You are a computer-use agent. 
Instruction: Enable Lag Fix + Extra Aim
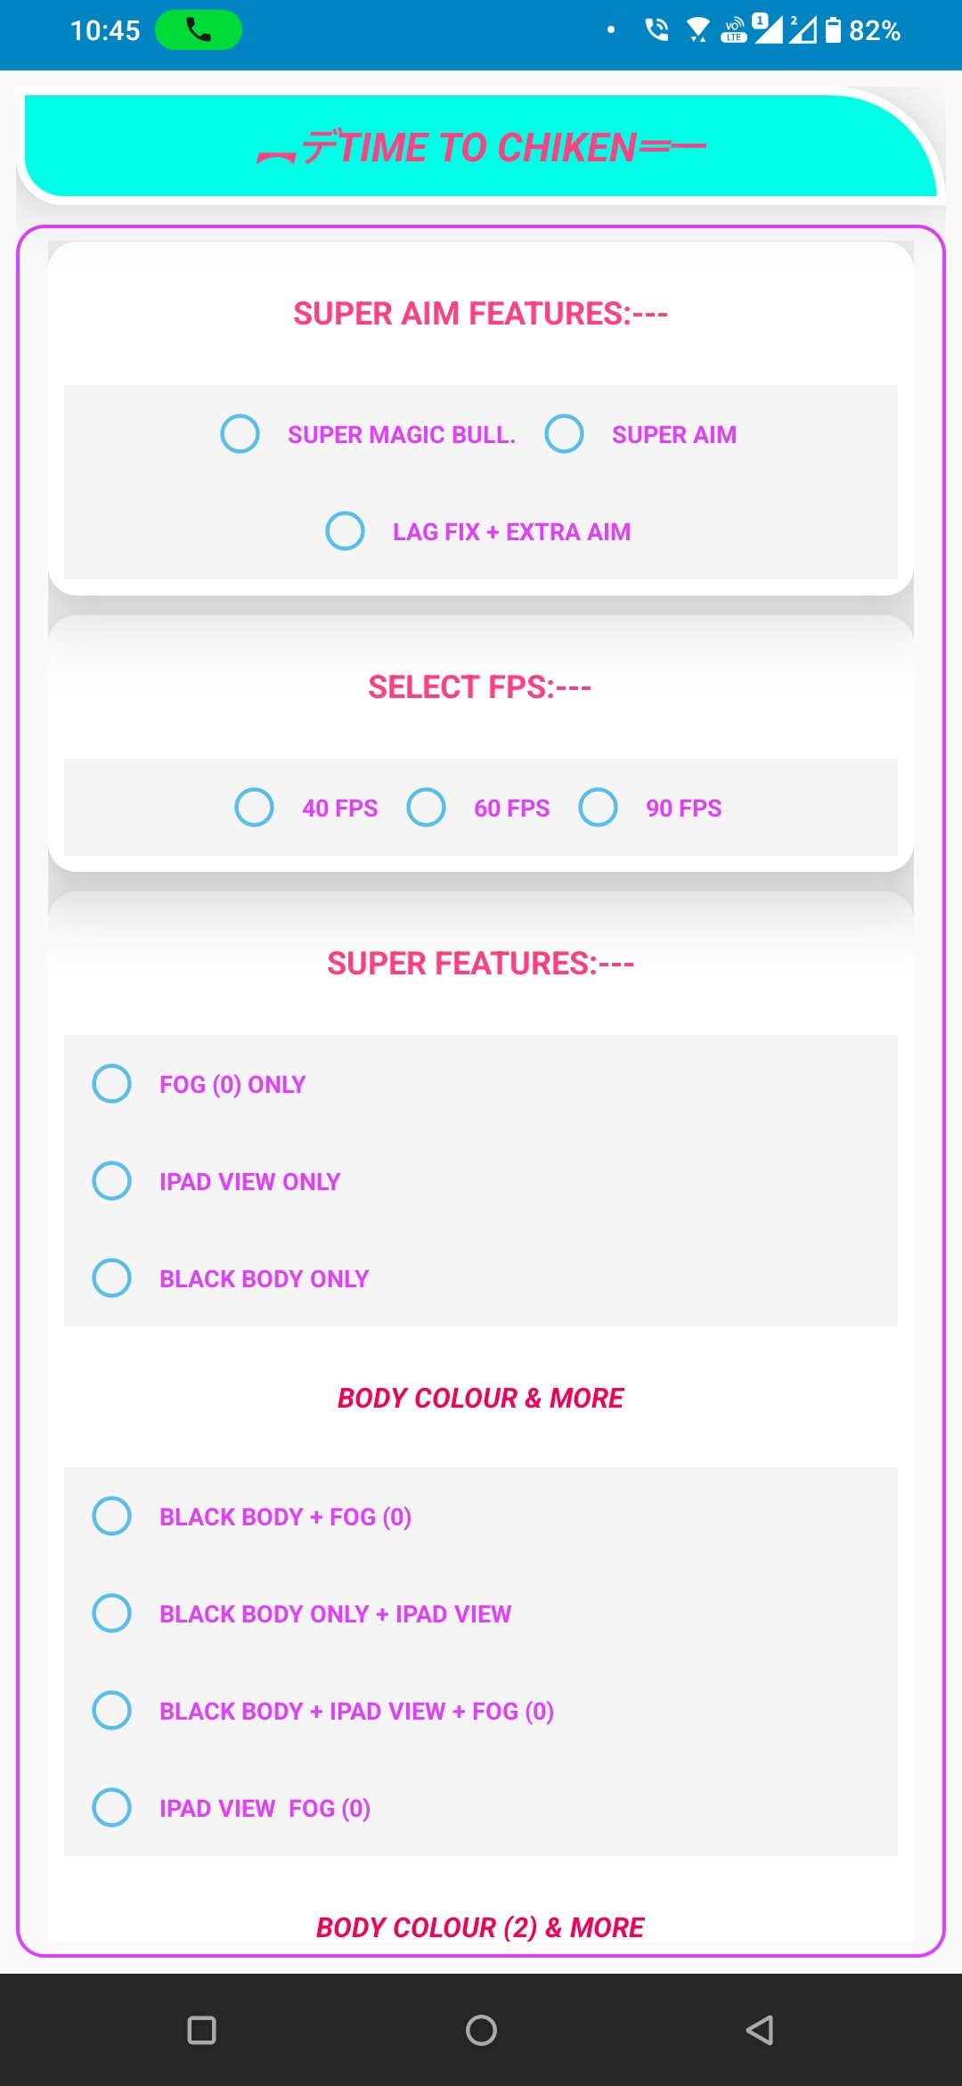click(x=346, y=531)
